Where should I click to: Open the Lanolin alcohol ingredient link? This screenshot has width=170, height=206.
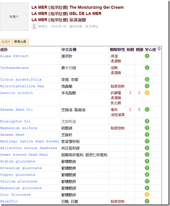coord(16,93)
